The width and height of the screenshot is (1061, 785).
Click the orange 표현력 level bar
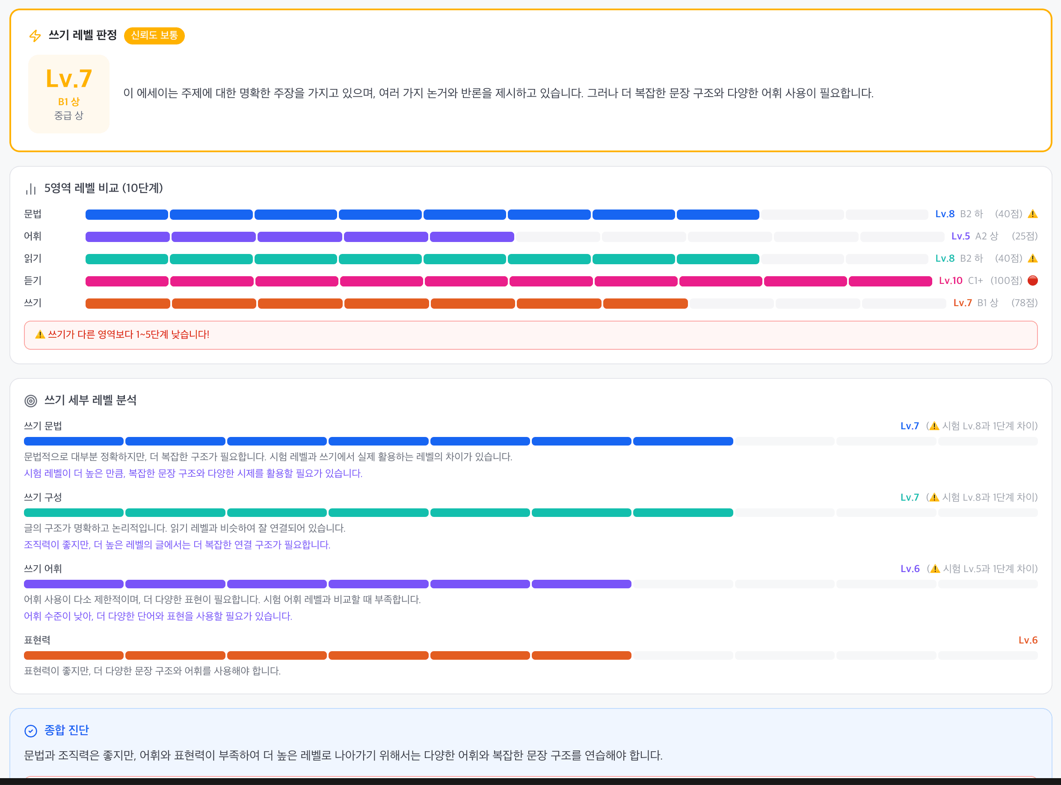[x=530, y=656]
